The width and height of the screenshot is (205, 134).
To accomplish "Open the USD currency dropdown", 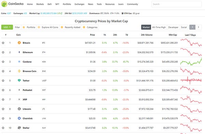I will click(7, 27).
